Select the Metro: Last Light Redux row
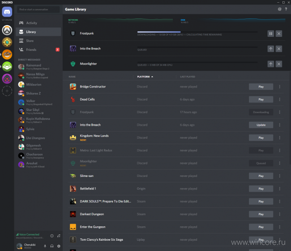Screen dimensions: 291x251 [x=176, y=150]
